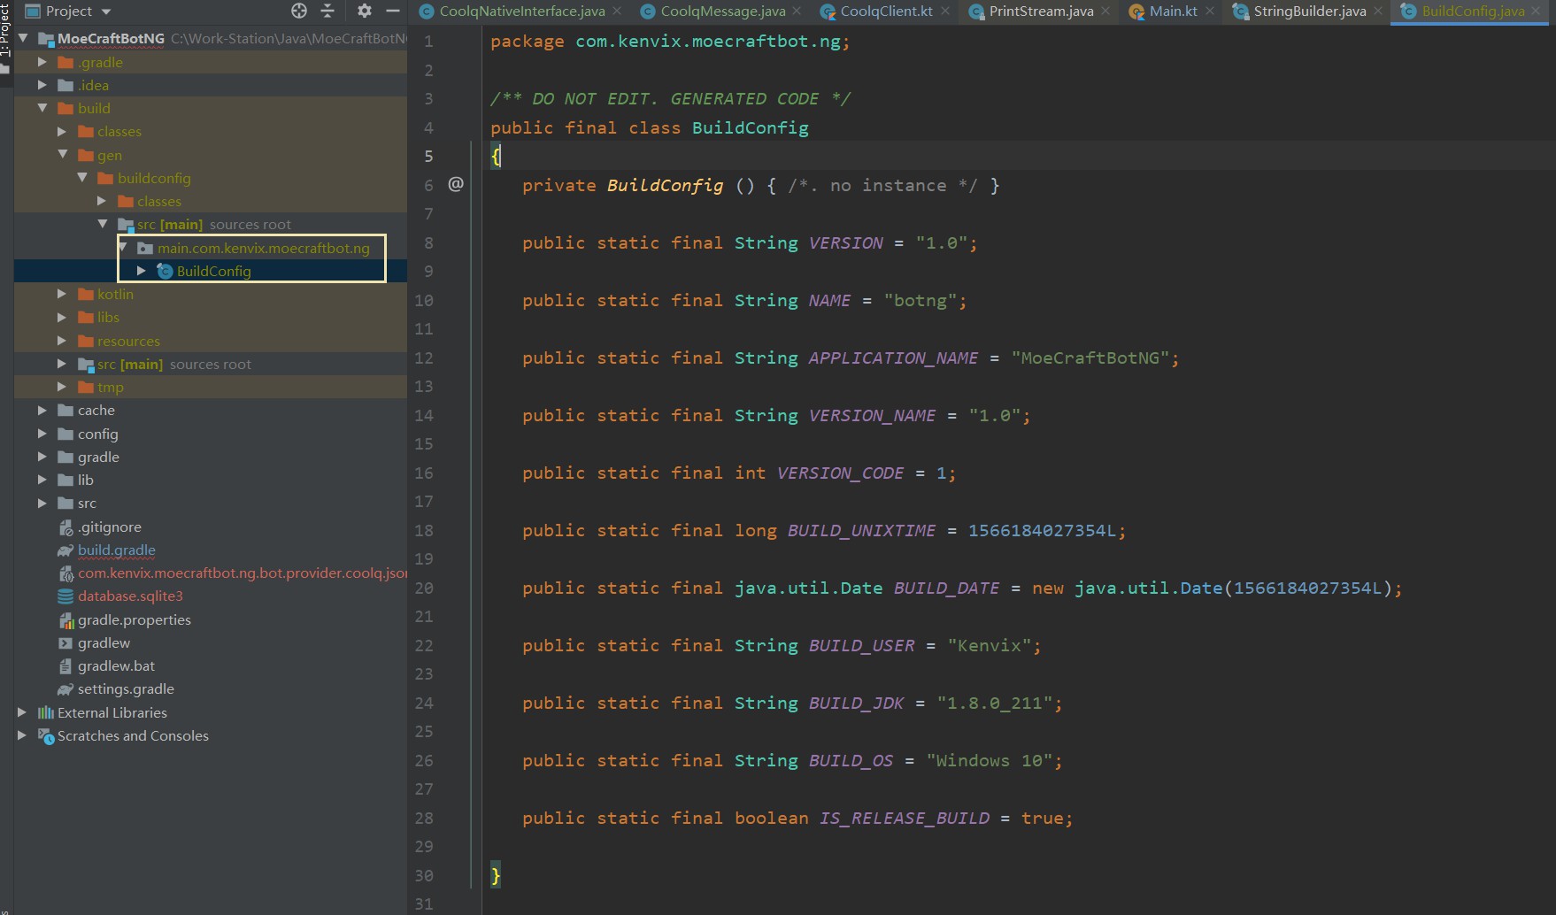This screenshot has height=915, width=1556.
Task: Hide the Project panel with minus icon
Action: tap(393, 11)
